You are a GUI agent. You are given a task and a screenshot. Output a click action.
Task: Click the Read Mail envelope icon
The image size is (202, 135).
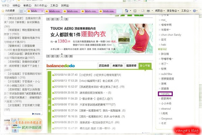pyautogui.click(x=143, y=11)
